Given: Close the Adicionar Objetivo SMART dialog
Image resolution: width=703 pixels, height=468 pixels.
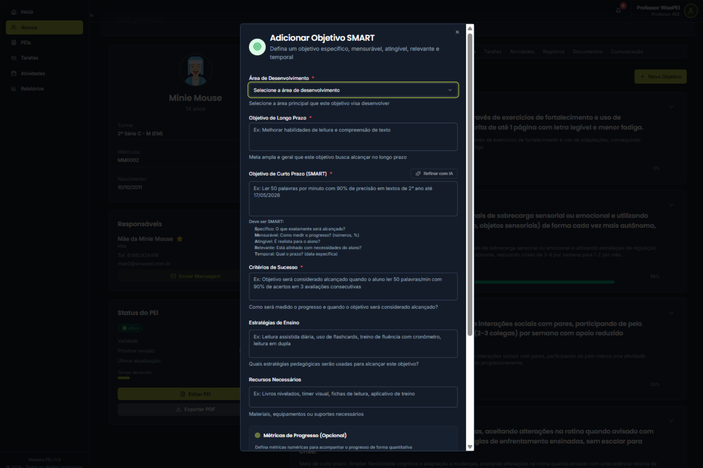Looking at the screenshot, I should (x=457, y=32).
